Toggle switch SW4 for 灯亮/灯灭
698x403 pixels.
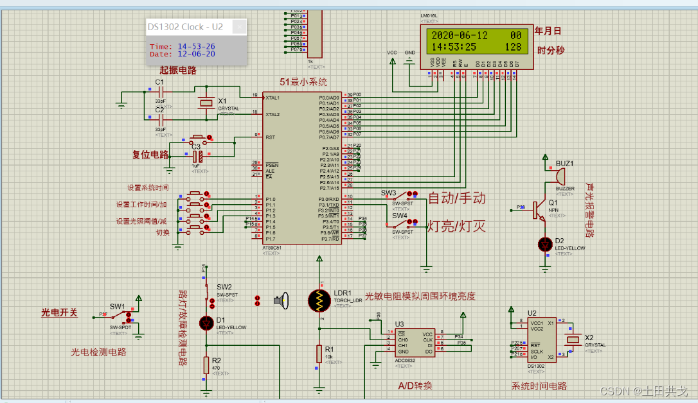pos(402,225)
